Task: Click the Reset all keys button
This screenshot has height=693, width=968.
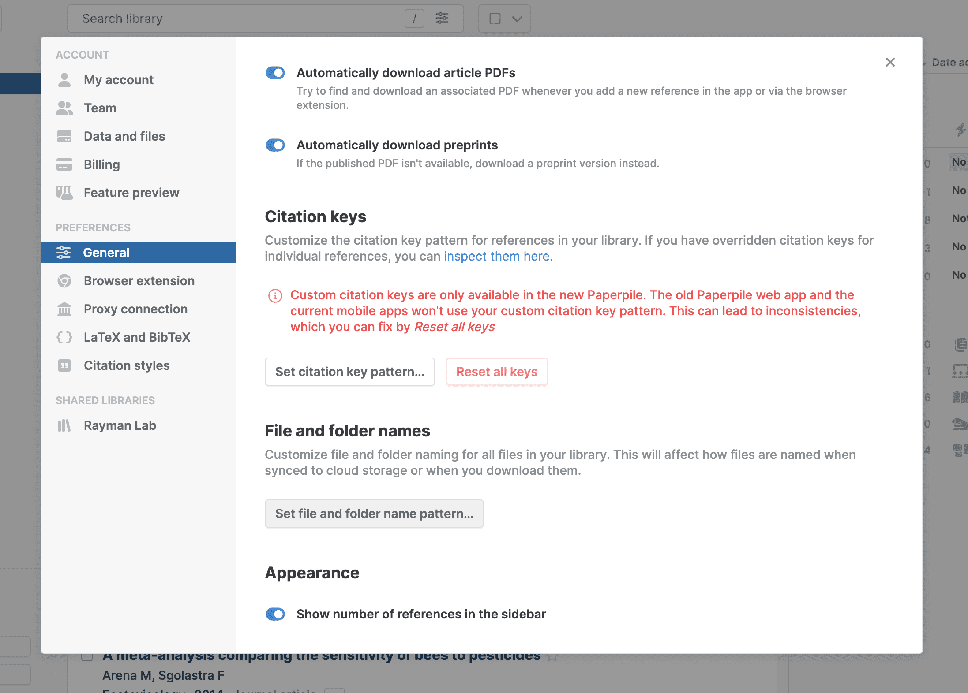Action: [497, 372]
